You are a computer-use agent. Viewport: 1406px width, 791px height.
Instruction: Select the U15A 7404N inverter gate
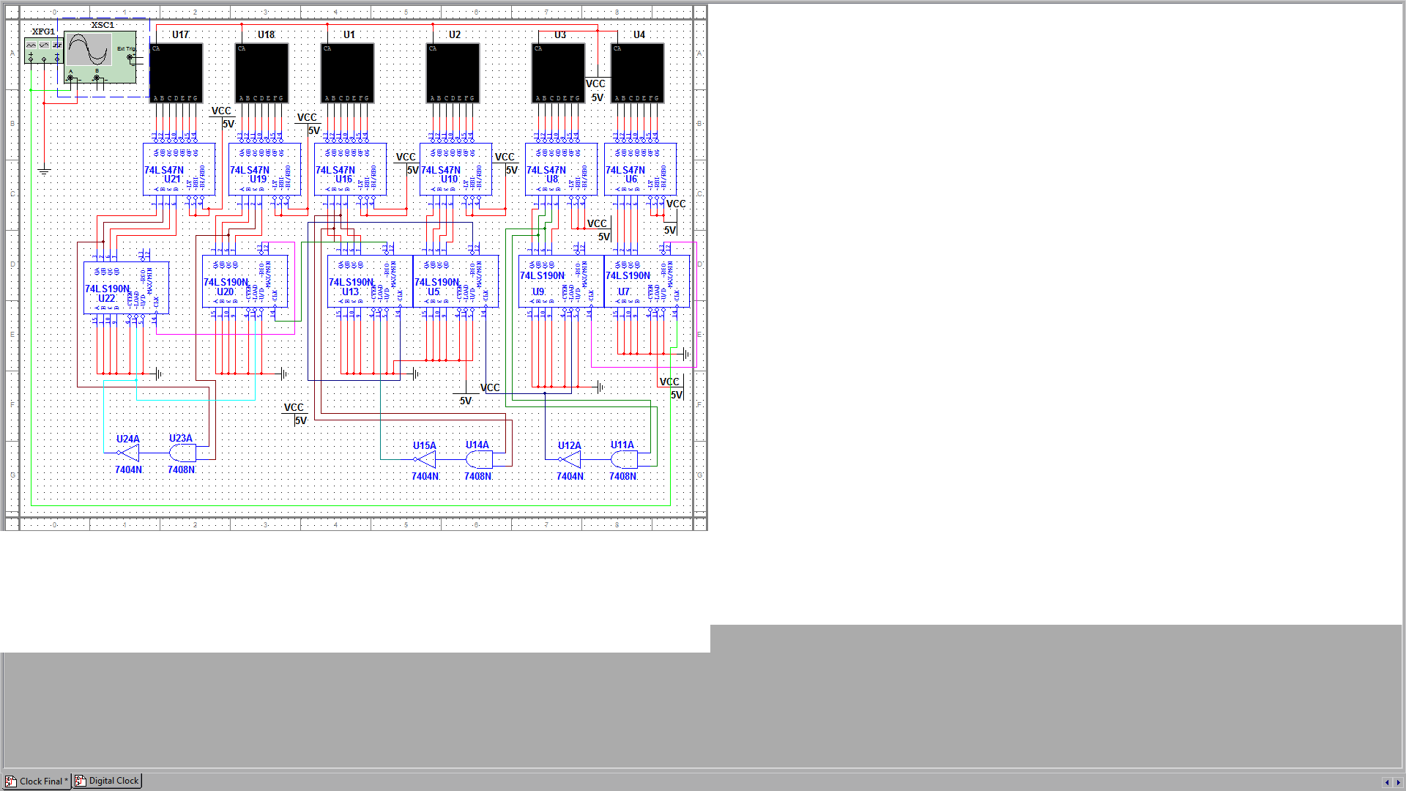(x=425, y=459)
